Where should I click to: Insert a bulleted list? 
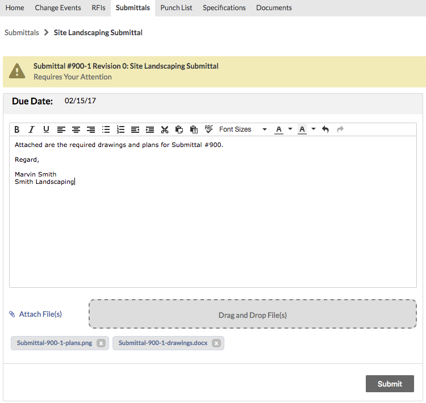click(106, 129)
